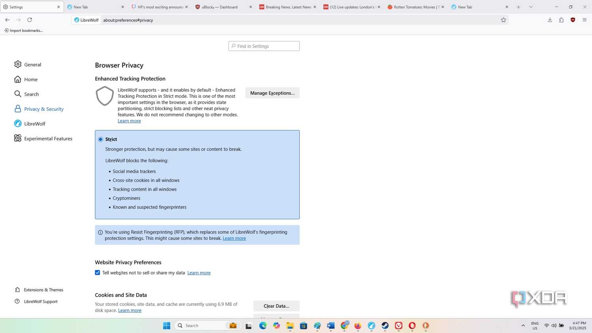Focus the Find in Settings search box
The image size is (592, 333).
tap(264, 46)
